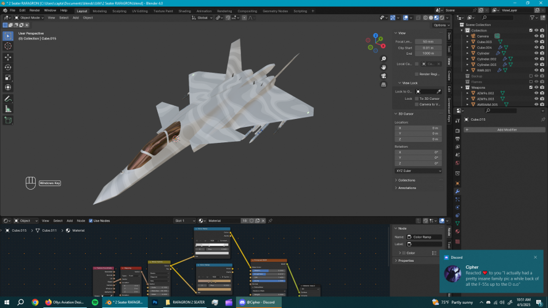Viewport: 548px width, 308px height.
Task: Click the Focal Length 50 mm field
Action: coord(428,41)
